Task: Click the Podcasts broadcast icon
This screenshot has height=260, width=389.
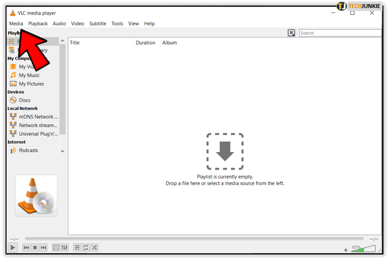Action: tap(13, 150)
